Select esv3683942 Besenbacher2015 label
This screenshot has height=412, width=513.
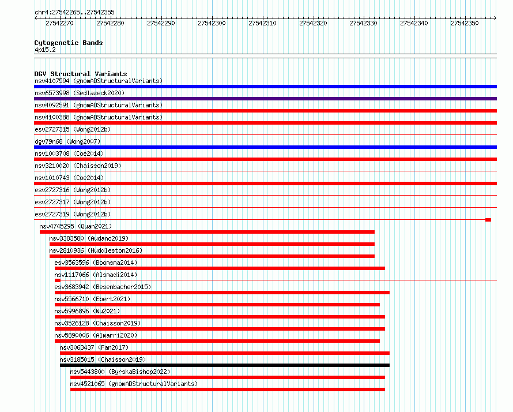tap(103, 287)
